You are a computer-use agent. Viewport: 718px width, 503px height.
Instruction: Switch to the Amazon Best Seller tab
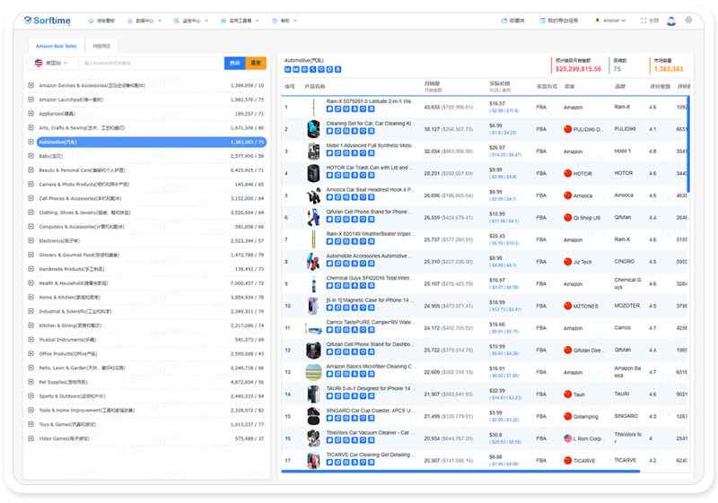tap(56, 45)
